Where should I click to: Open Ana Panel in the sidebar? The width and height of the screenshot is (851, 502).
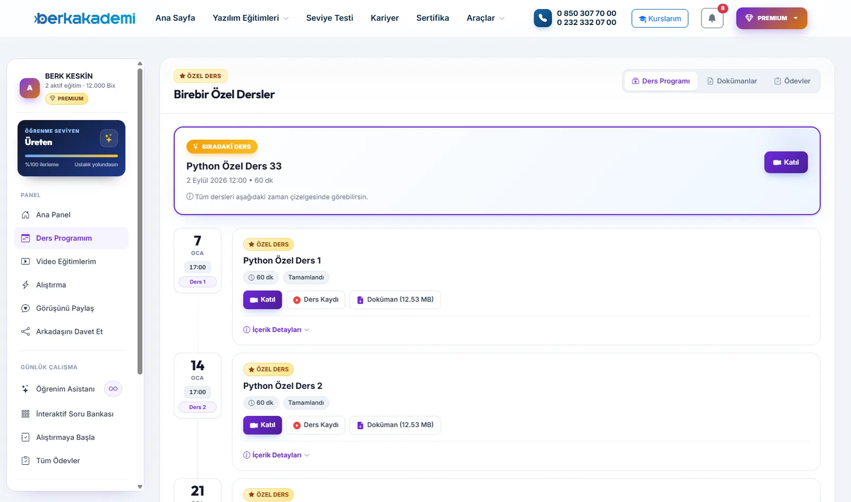[71, 215]
